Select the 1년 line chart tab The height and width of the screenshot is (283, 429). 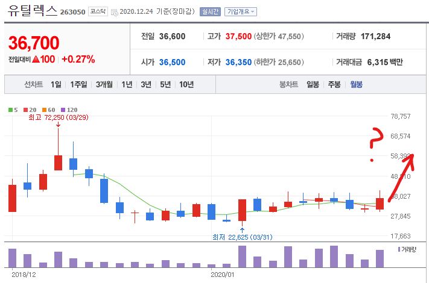pos(127,85)
